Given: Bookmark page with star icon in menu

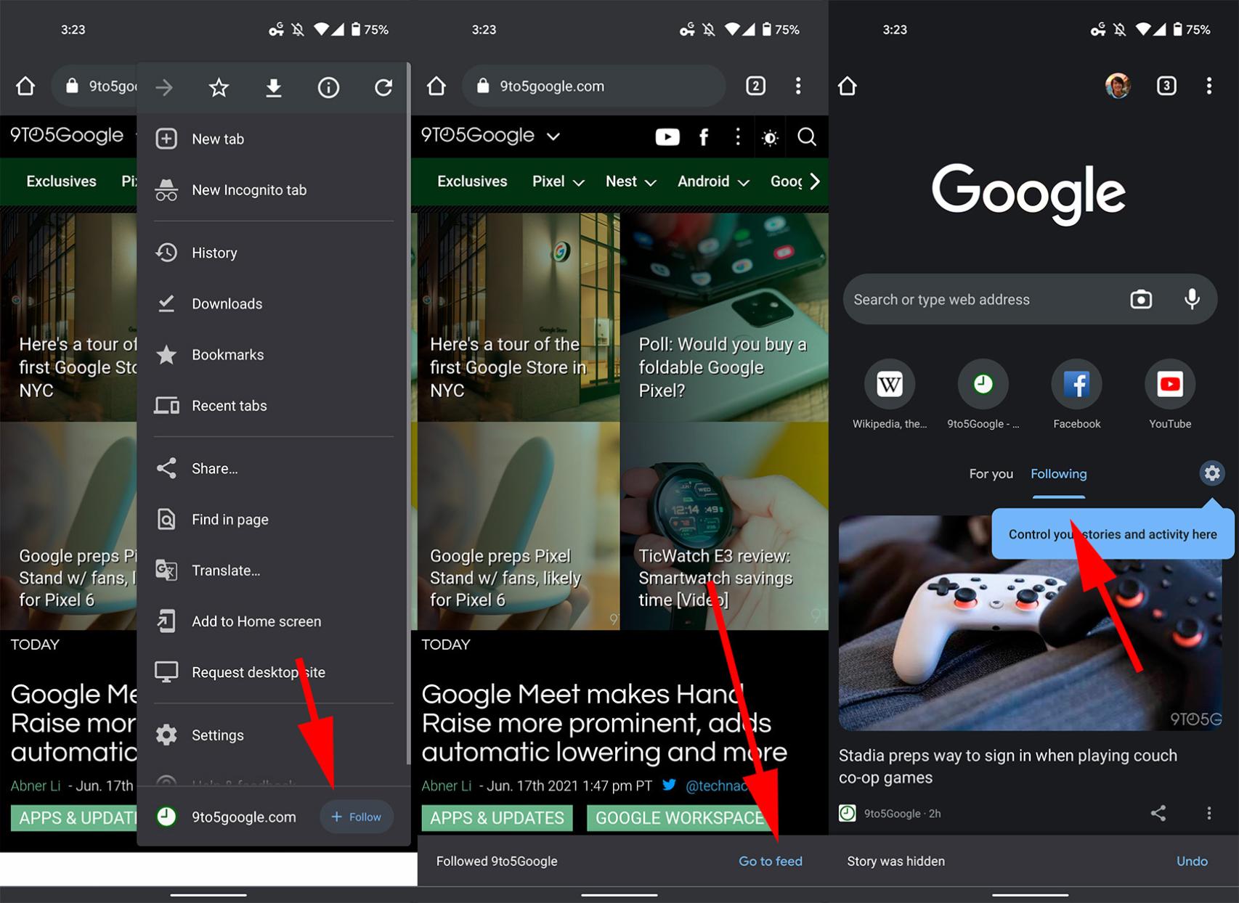Looking at the screenshot, I should [x=219, y=88].
